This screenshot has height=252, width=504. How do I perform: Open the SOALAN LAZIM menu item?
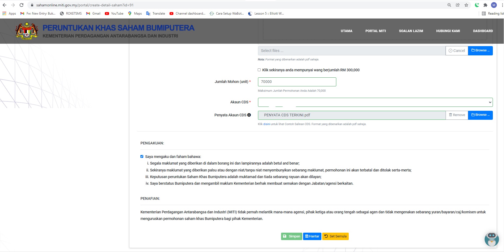point(411,31)
